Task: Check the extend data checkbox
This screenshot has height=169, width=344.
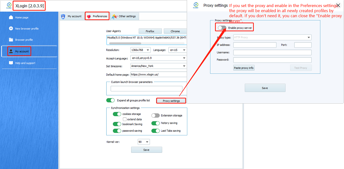Action: pos(125,119)
